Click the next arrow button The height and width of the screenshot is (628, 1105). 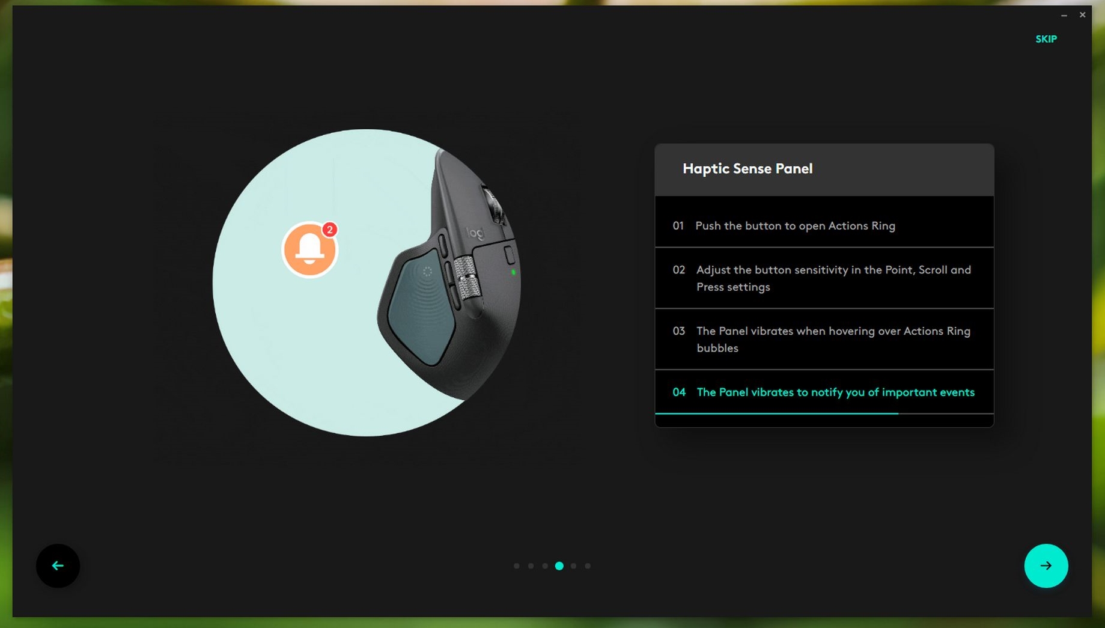[x=1046, y=566]
